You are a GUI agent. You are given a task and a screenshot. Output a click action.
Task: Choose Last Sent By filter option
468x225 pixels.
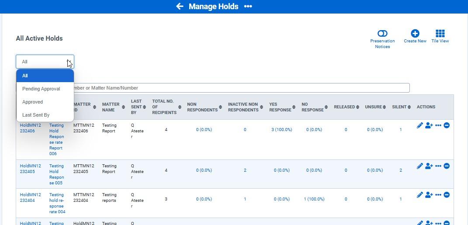[45, 115]
